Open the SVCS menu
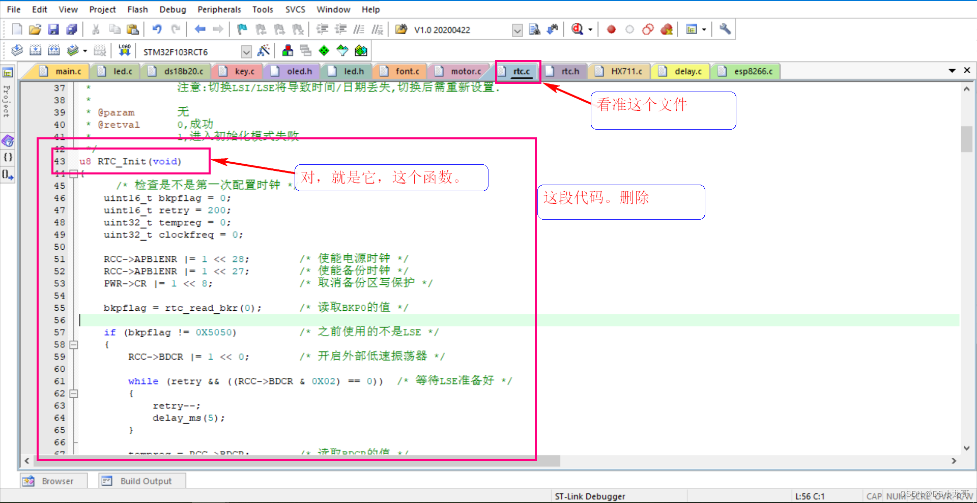 (295, 9)
